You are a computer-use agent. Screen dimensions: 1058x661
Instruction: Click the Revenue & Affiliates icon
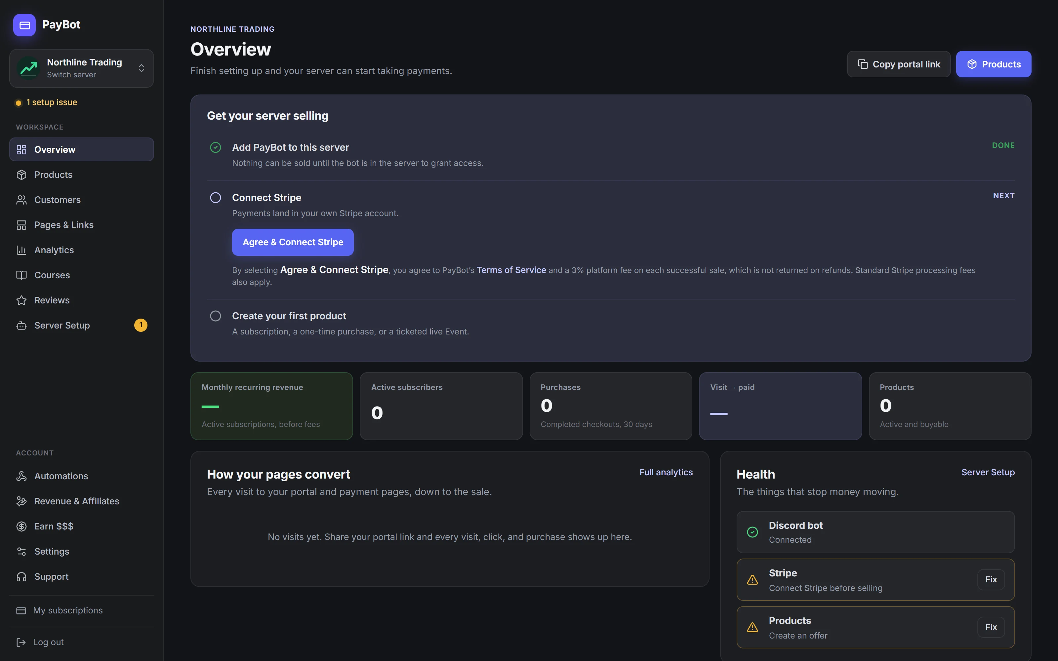tap(21, 501)
